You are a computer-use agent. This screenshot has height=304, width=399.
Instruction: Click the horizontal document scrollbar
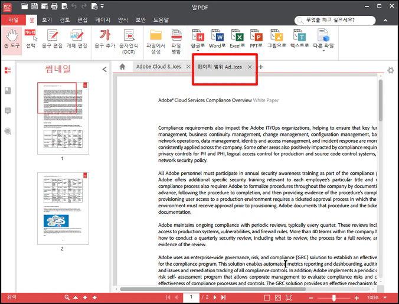click(212, 289)
